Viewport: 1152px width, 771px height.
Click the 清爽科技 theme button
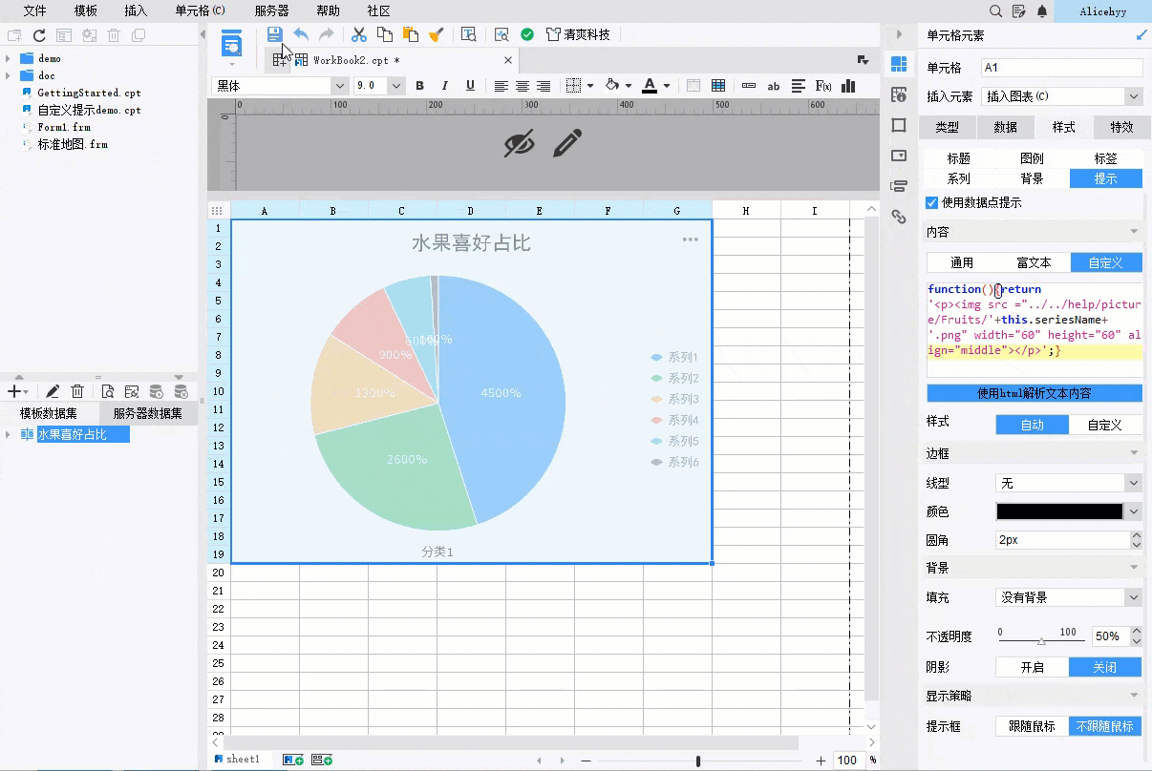click(x=579, y=34)
